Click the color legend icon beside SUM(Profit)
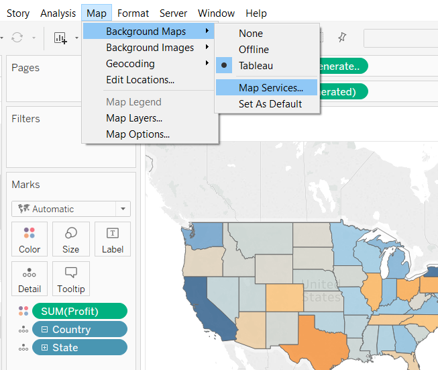Screen dimensions: 438x370 (24, 311)
